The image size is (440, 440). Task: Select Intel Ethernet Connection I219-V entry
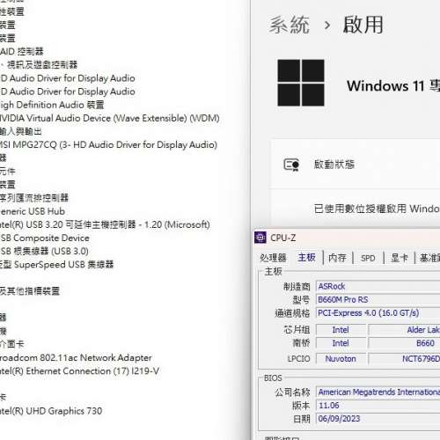click(x=79, y=371)
